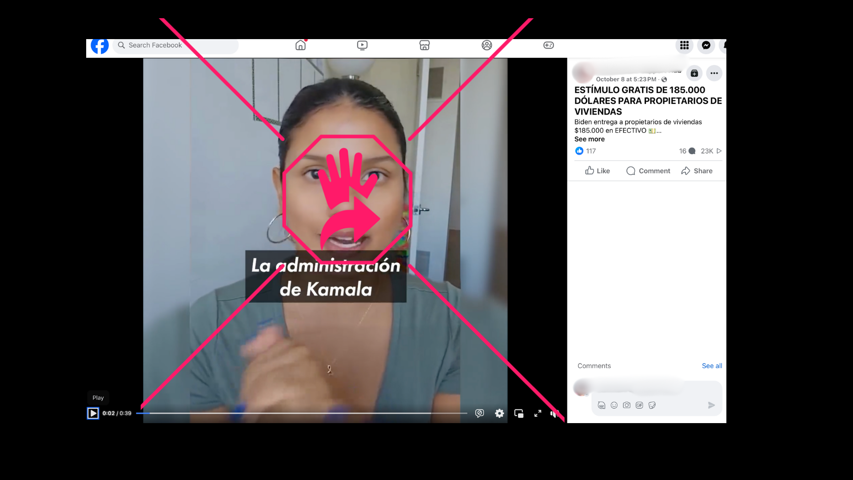
Task: Open video settings gear
Action: [x=499, y=413]
